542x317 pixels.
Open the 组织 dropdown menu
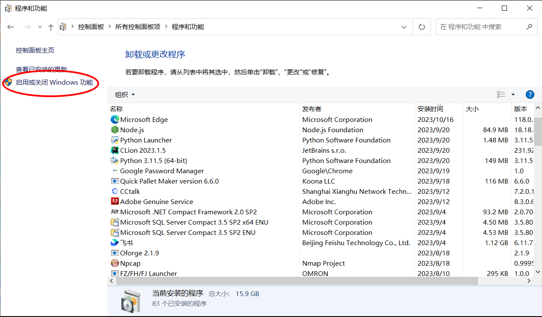tap(125, 95)
